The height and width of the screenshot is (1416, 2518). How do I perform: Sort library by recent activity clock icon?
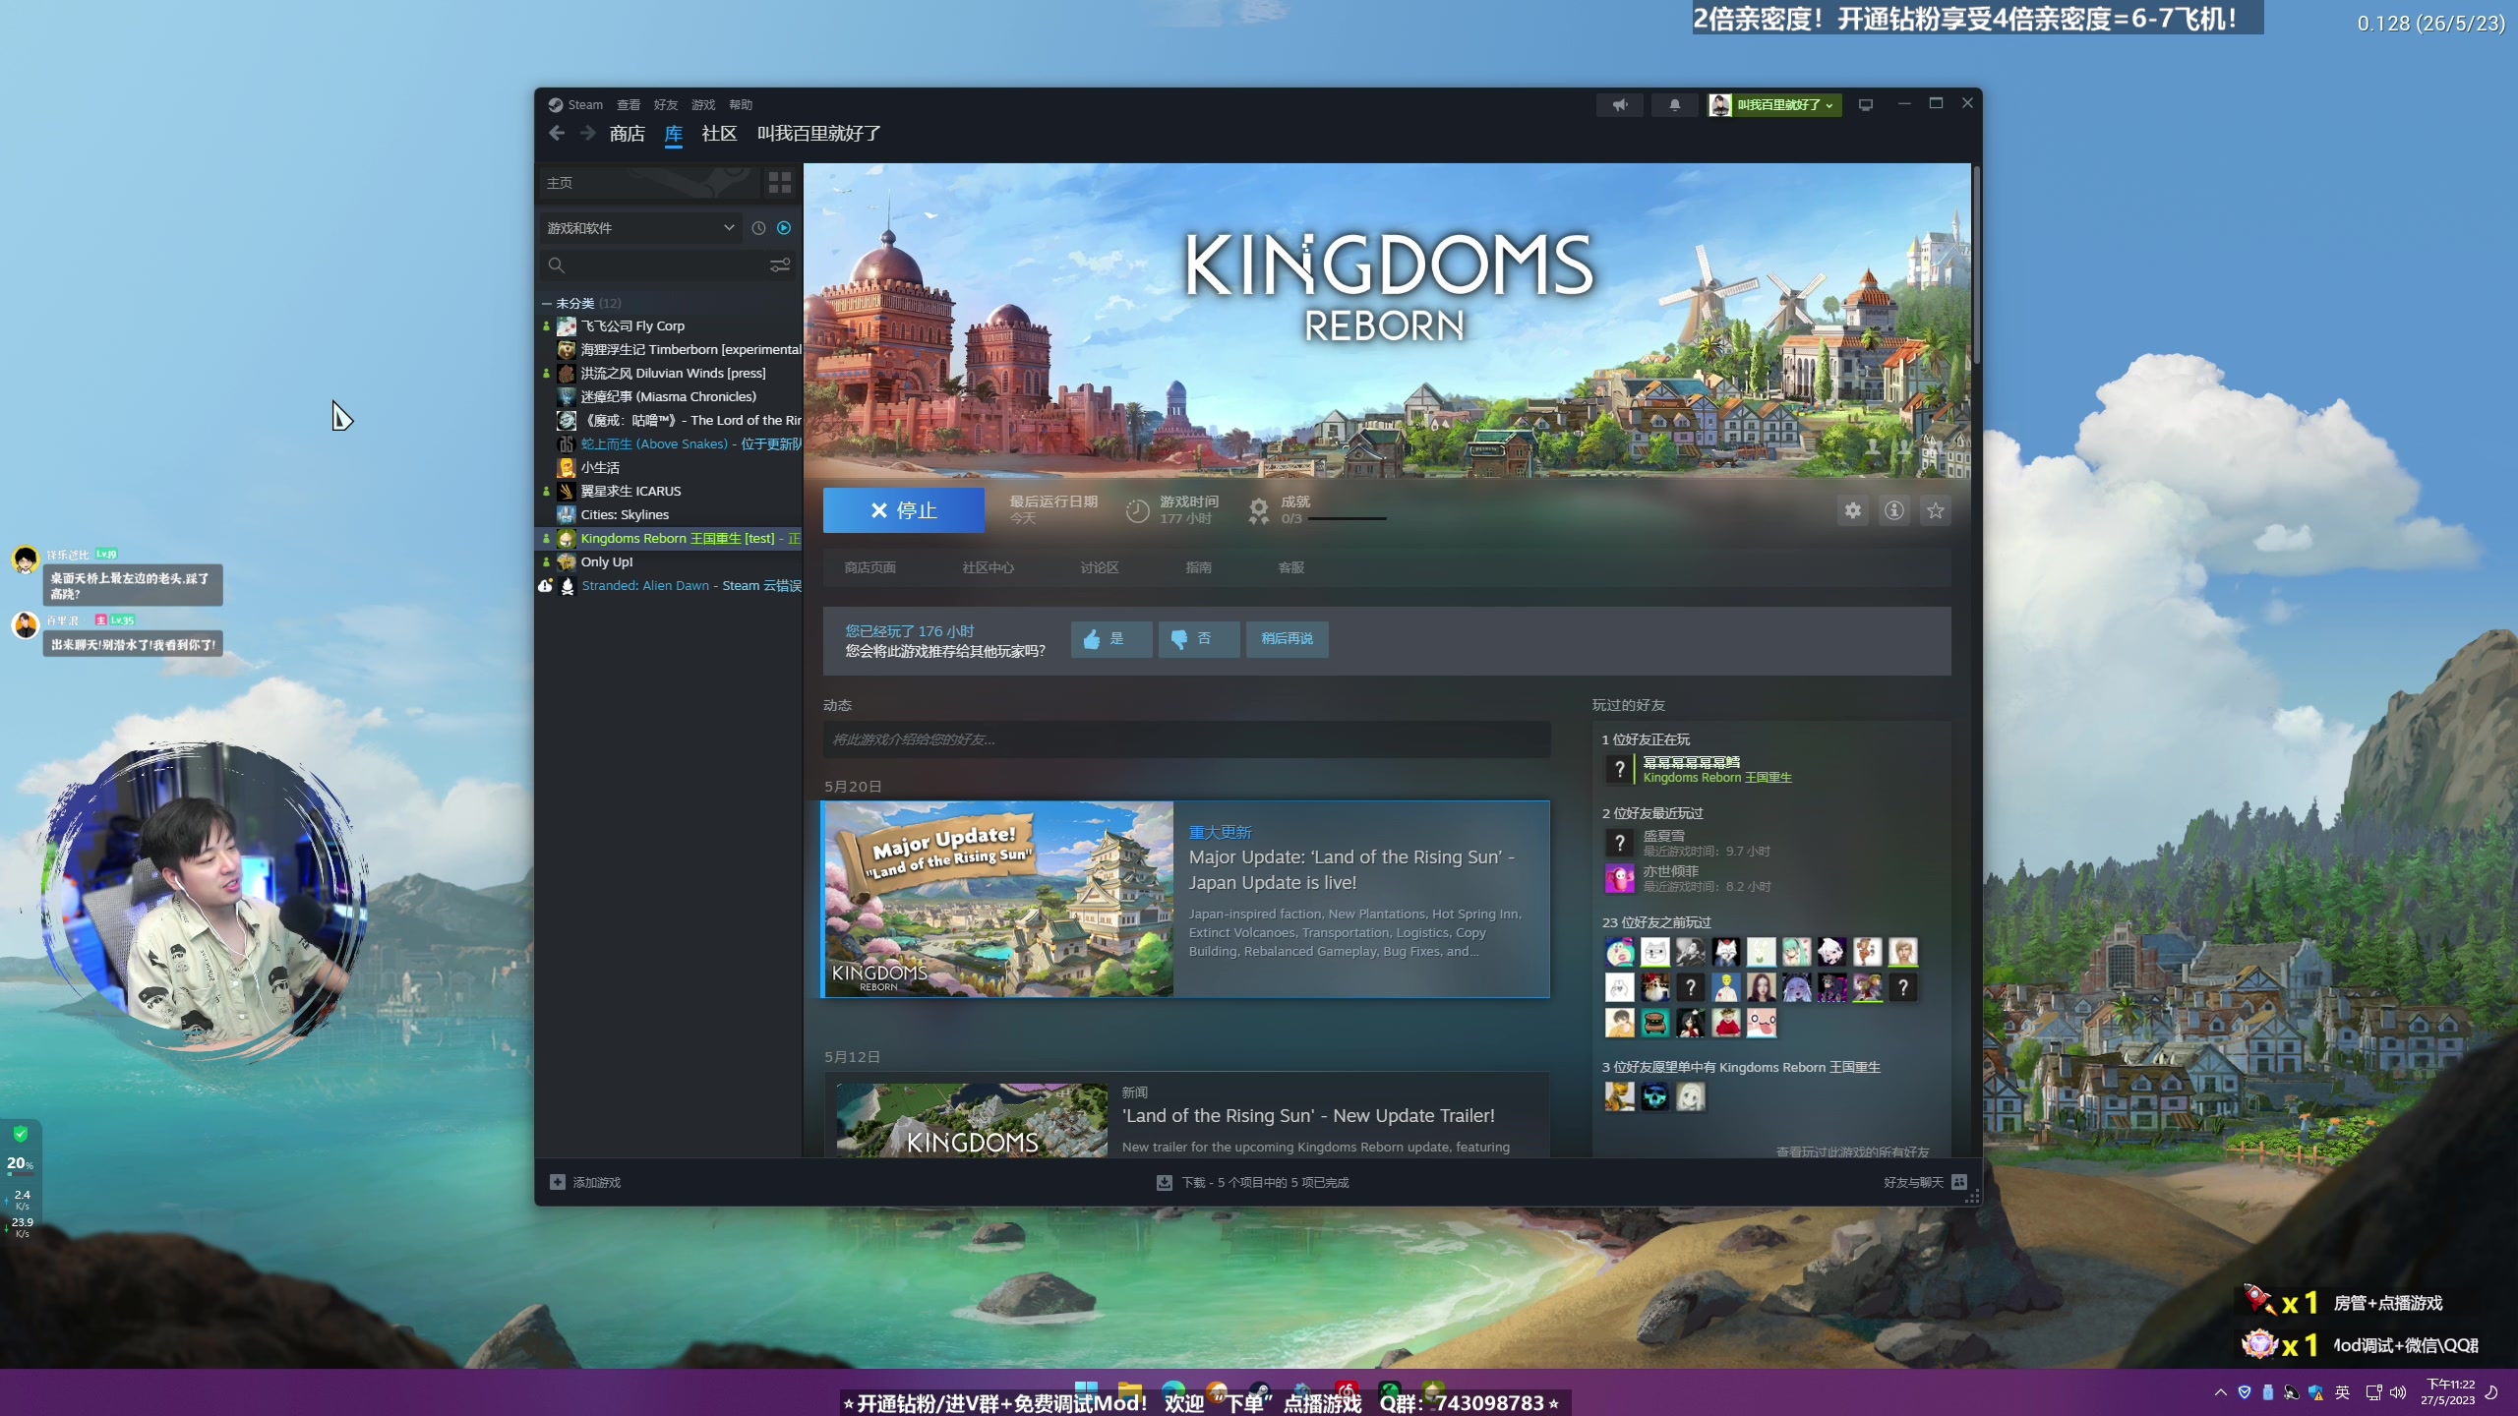pos(758,228)
